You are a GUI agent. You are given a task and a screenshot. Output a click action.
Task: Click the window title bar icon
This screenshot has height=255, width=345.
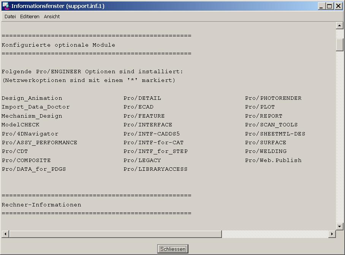point(6,6)
